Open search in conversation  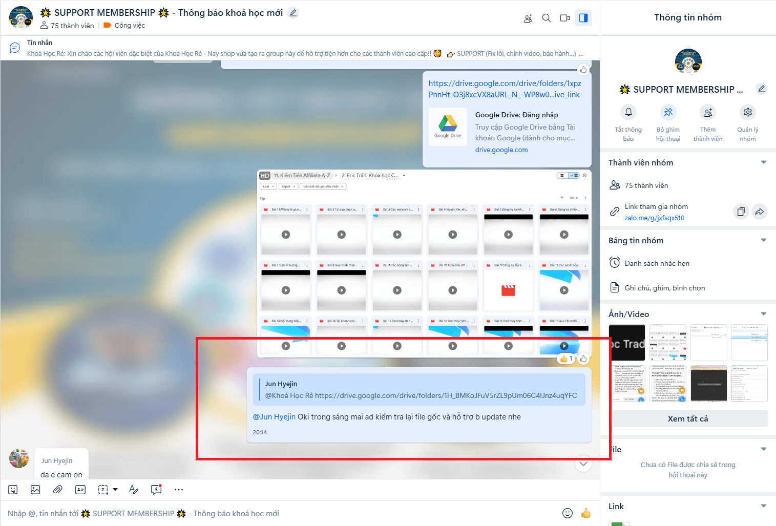pyautogui.click(x=547, y=18)
